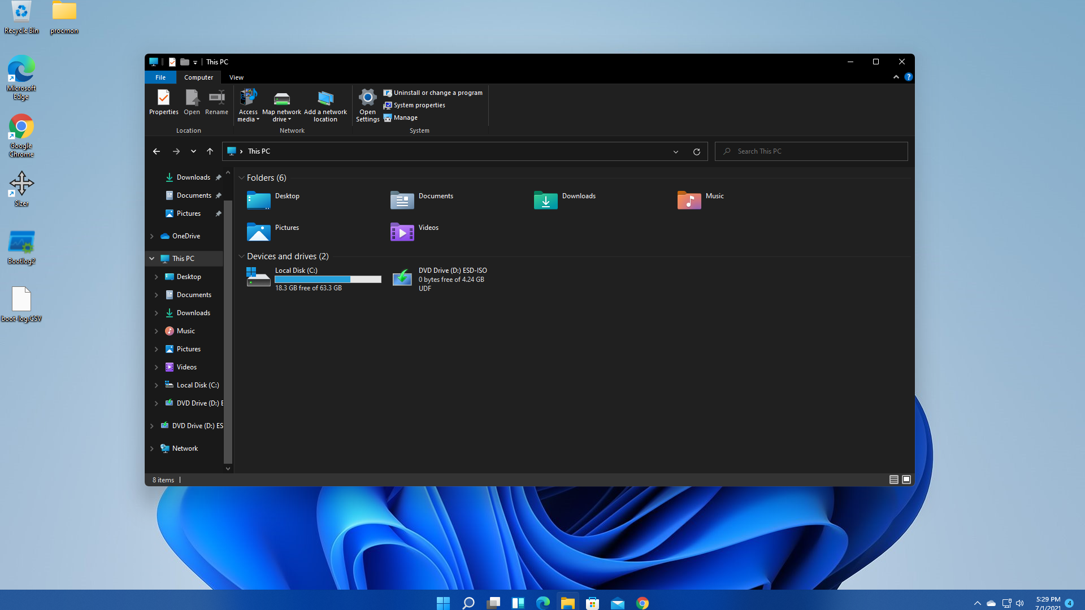The height and width of the screenshot is (610, 1085).
Task: Open Microsoft Store from taskbar
Action: 593,603
